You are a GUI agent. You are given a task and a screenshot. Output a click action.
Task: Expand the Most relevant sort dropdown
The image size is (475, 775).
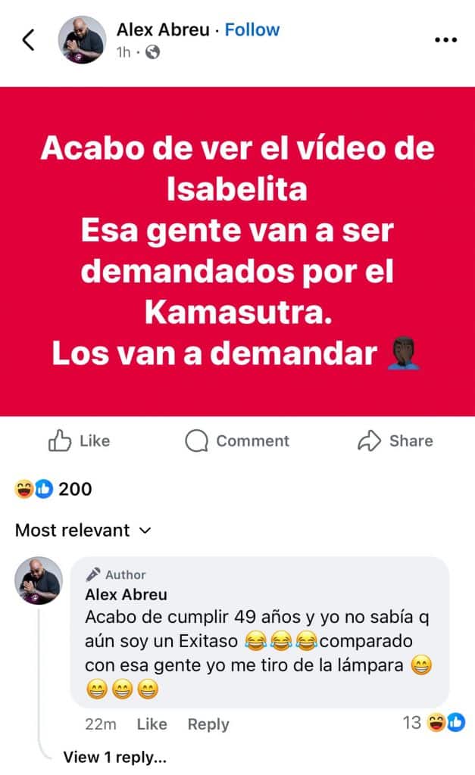[x=83, y=531]
